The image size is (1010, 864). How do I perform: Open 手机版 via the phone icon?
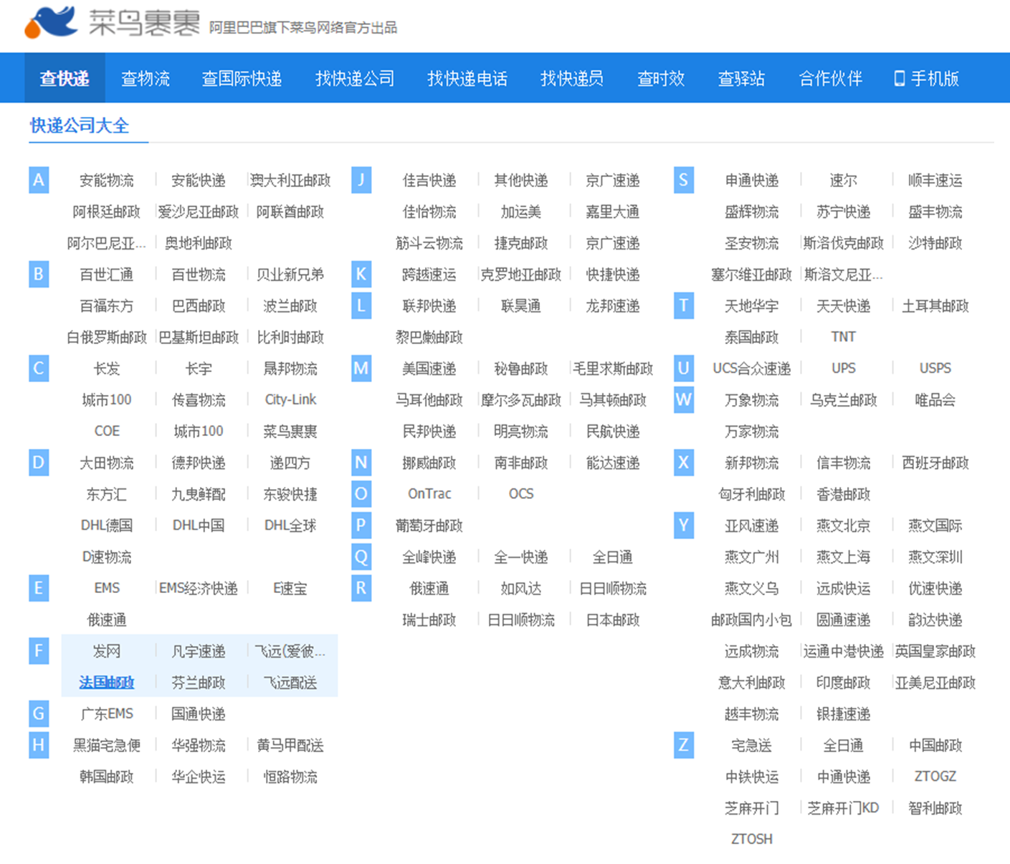(925, 78)
